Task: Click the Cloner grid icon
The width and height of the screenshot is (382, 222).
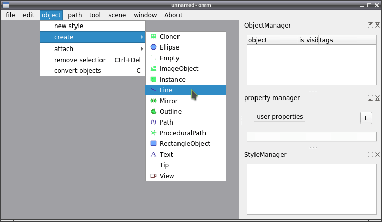Action: tap(154, 37)
